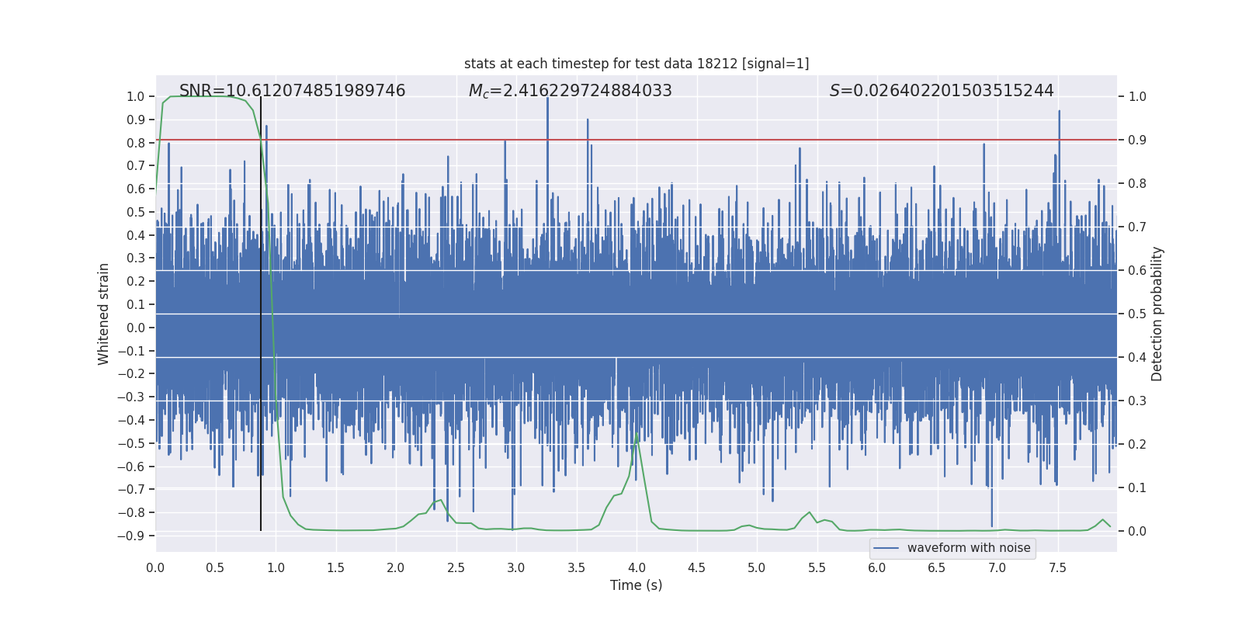Click the 'Time (s)' x-axis label
The width and height of the screenshot is (1242, 621).
[636, 585]
